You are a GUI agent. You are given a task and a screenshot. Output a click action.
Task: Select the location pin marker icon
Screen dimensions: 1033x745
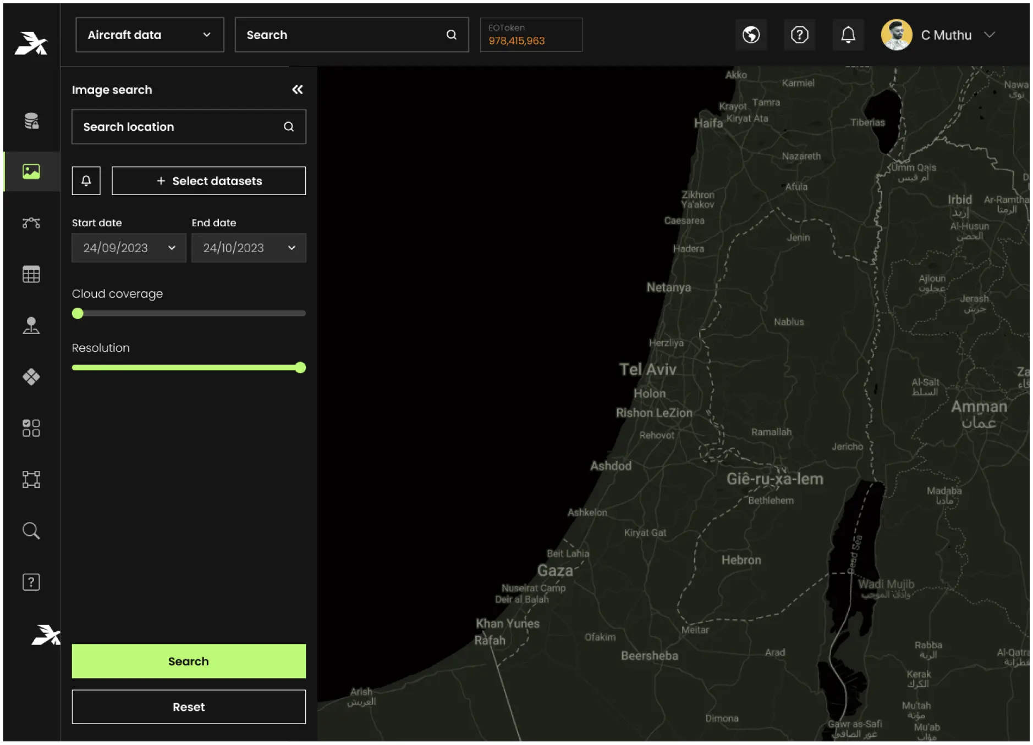31,325
